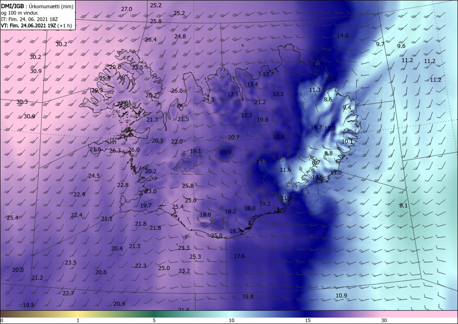
Task: Select the 'IT: Fim. 24. 06. 2021 18Z' line
Action: pyautogui.click(x=29, y=19)
